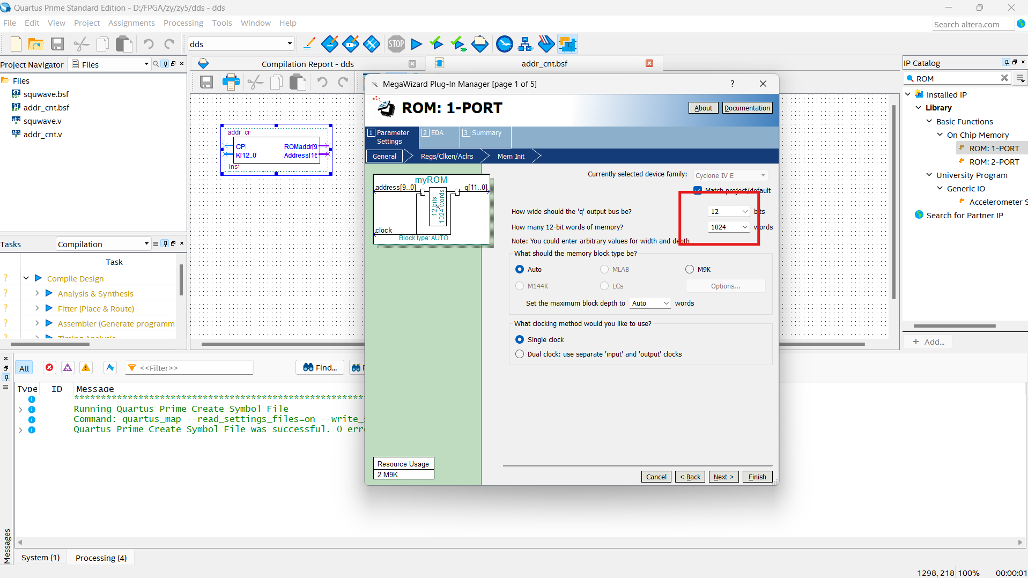
Task: Collapse the Compile Design task
Action: tap(26, 278)
